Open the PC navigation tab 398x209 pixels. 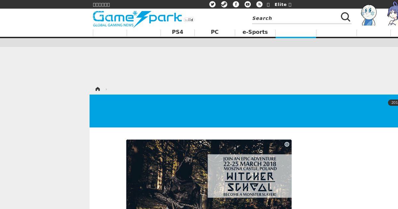215,32
